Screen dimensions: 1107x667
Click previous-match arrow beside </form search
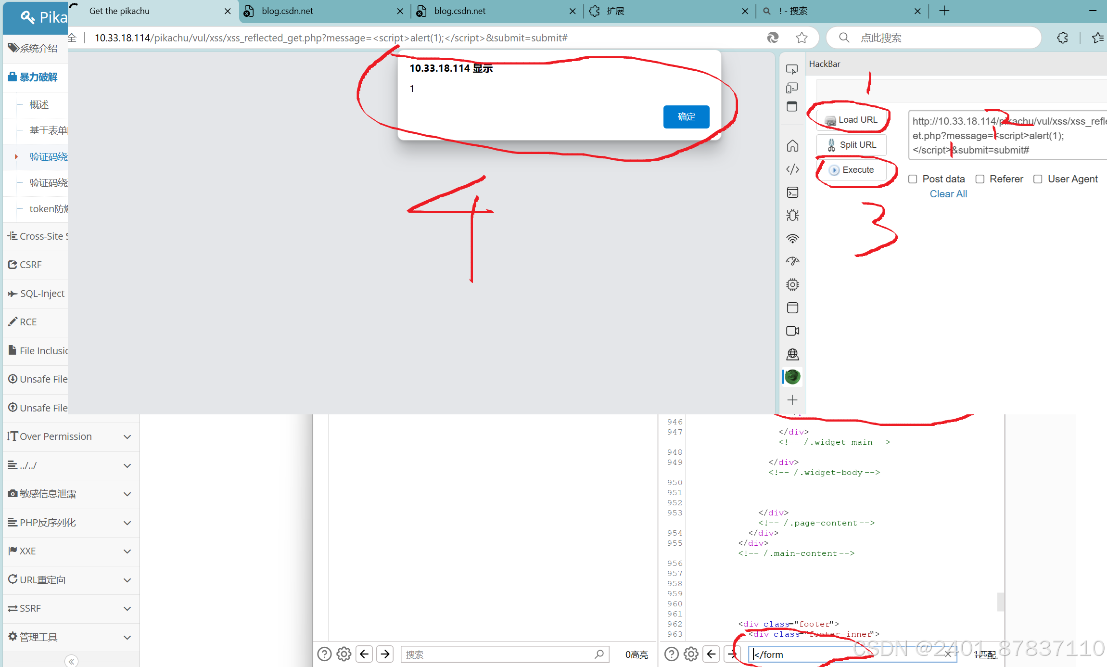(711, 654)
